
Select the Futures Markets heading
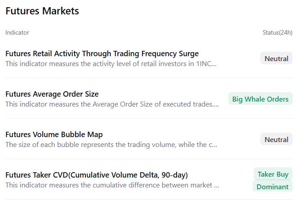tap(42, 11)
